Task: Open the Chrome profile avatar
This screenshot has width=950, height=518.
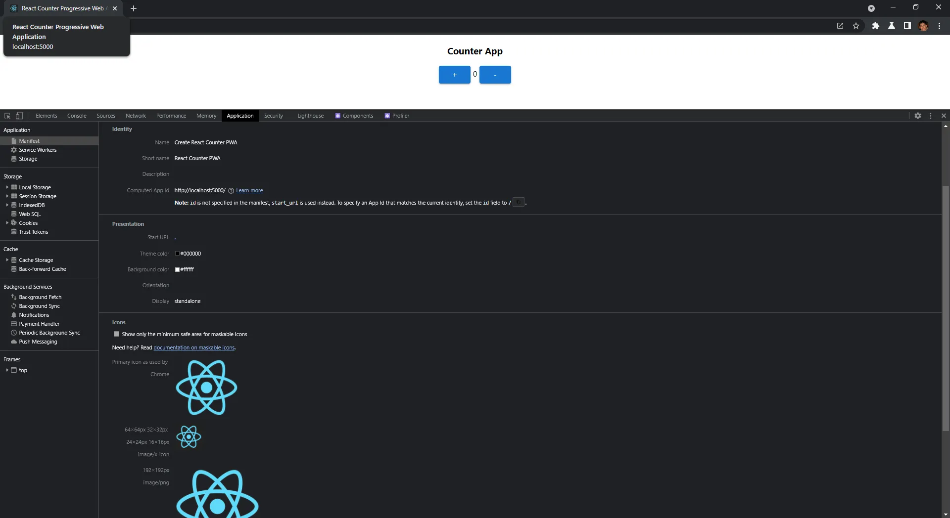Action: [x=923, y=26]
